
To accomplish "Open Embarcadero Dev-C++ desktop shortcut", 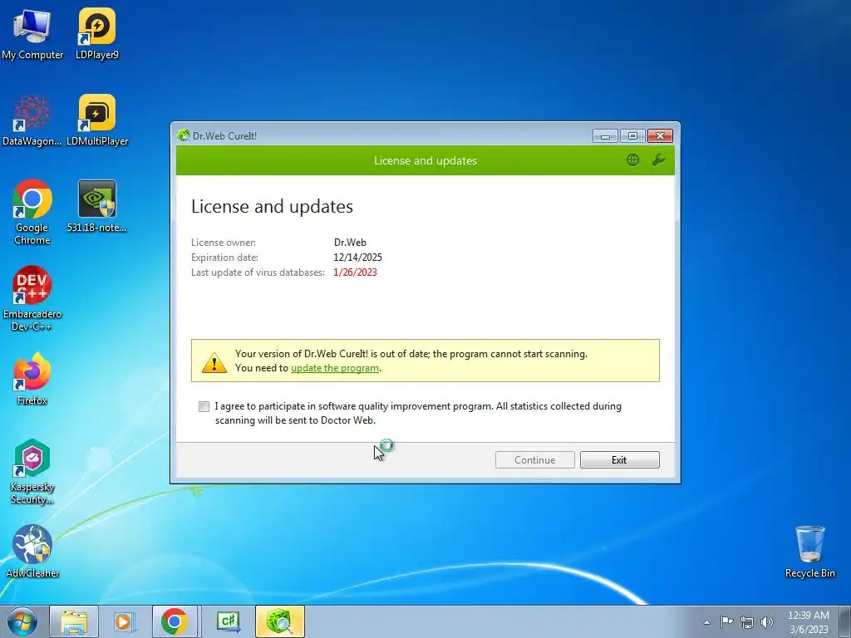I will click(32, 298).
